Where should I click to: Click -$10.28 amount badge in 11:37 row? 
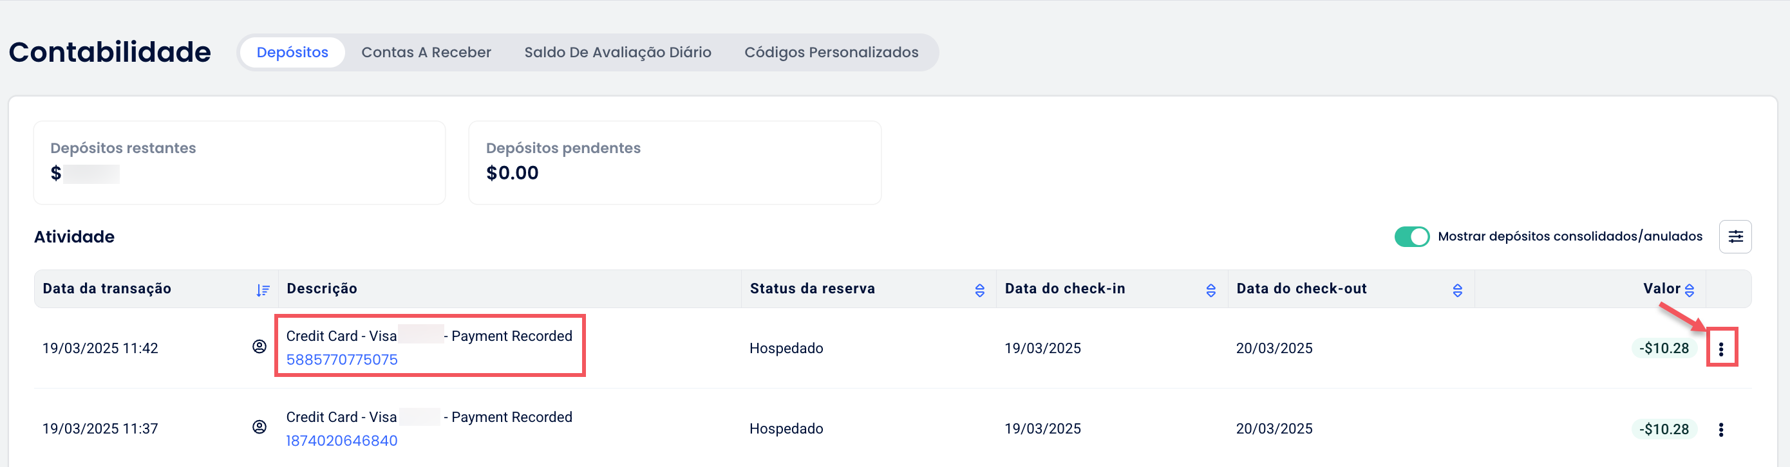1663,430
